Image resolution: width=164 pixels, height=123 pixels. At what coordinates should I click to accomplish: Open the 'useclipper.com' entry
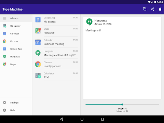pyautogui.click(x=56, y=64)
